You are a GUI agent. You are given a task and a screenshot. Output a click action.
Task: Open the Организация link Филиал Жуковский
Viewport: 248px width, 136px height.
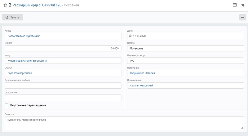pos(142,86)
